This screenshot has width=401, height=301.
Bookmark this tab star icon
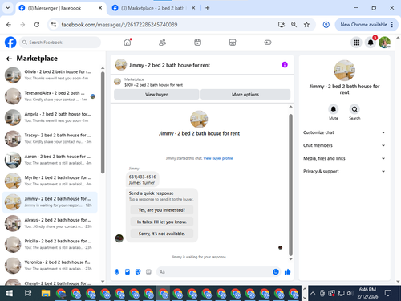306,25
